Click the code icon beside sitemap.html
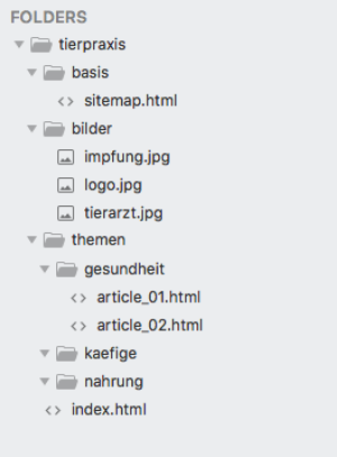 (x=66, y=101)
